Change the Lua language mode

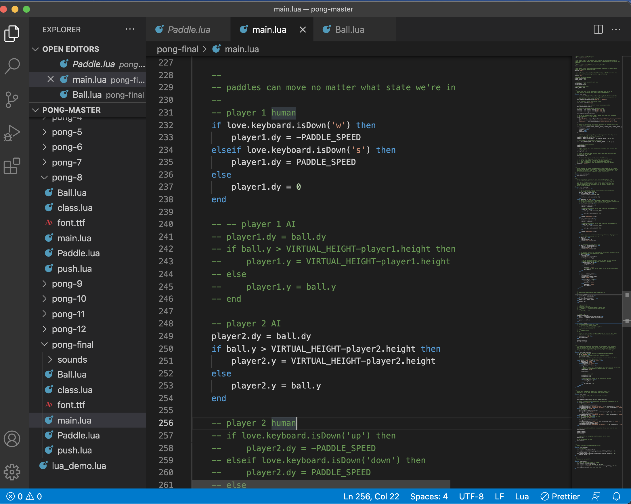[521, 497]
